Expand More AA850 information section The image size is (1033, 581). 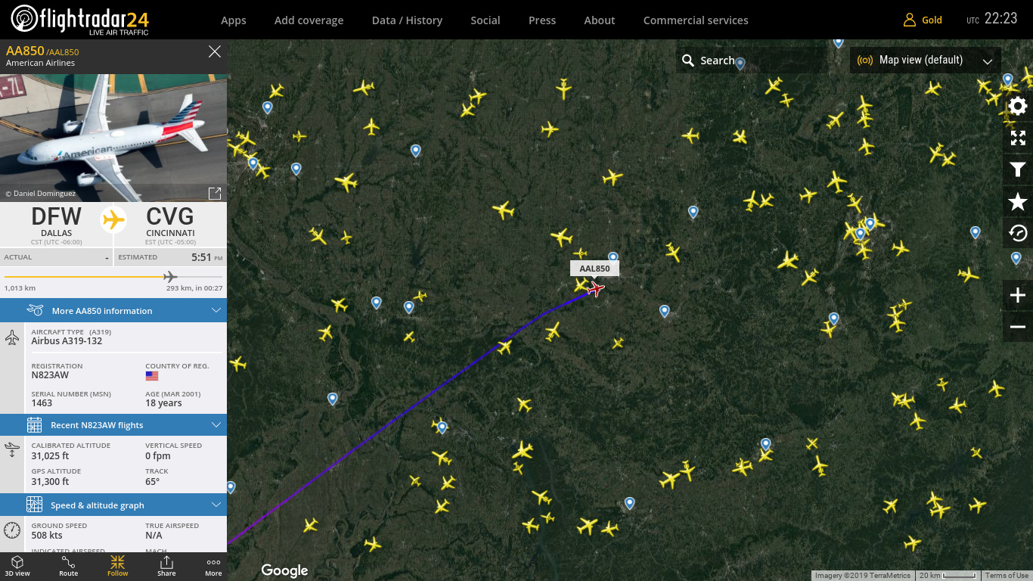[x=113, y=311]
